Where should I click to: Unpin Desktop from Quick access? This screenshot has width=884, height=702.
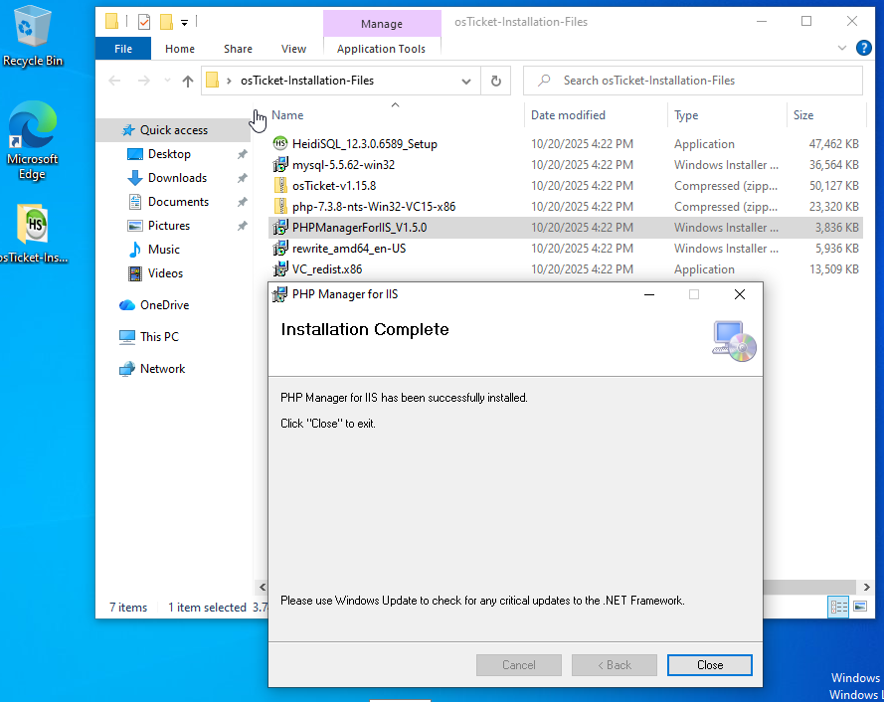pos(243,154)
